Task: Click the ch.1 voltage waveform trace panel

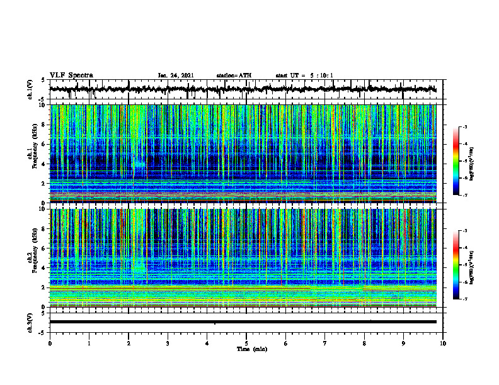Action: pyautogui.click(x=246, y=89)
